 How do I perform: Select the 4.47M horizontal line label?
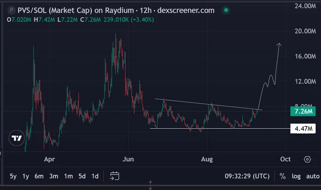coord(303,129)
